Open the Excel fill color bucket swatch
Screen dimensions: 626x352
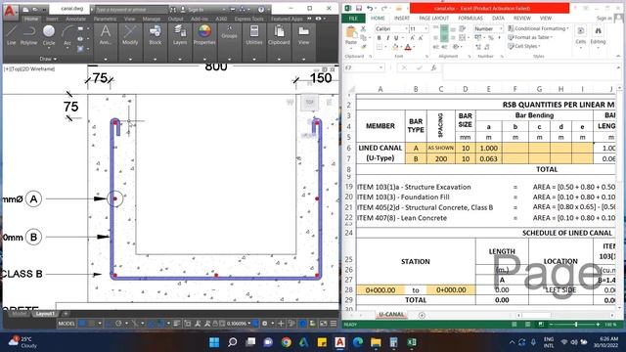point(395,47)
